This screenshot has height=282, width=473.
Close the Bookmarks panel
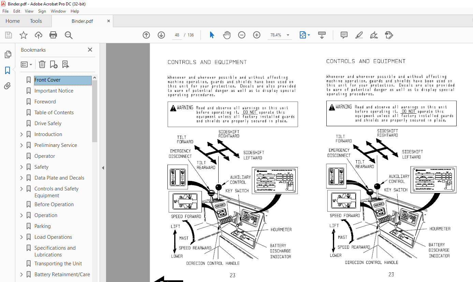pyautogui.click(x=90, y=50)
